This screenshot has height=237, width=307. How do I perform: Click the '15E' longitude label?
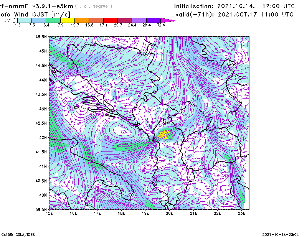coord(49,213)
